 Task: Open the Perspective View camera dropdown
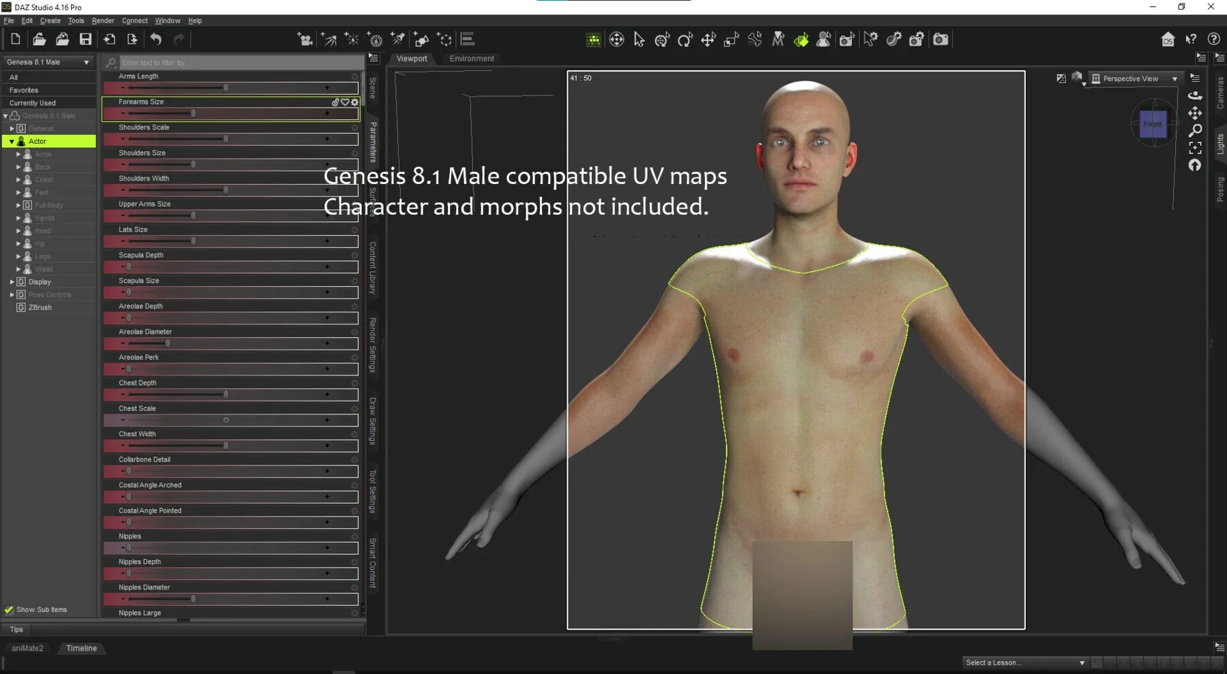pos(1136,78)
